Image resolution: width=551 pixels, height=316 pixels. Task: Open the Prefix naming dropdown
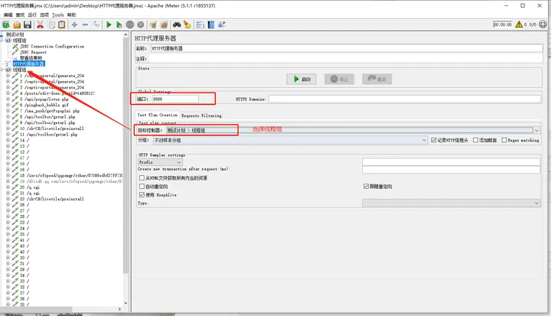[160, 162]
